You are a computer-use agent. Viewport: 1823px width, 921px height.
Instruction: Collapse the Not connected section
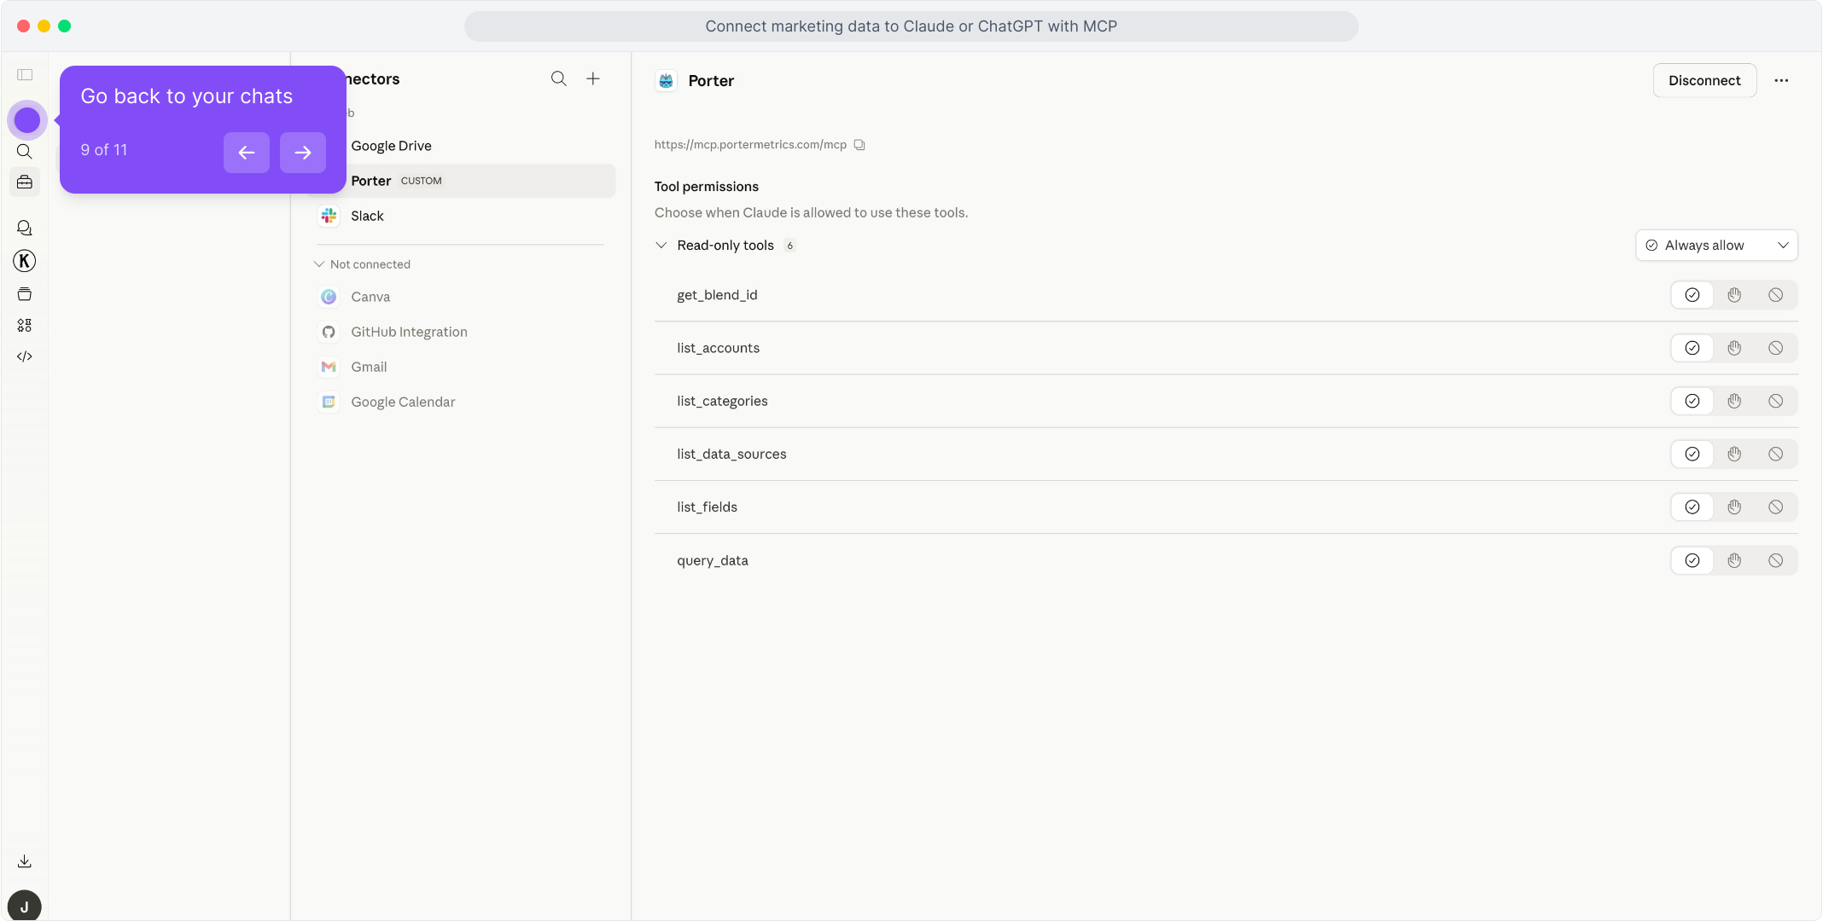pyautogui.click(x=320, y=264)
